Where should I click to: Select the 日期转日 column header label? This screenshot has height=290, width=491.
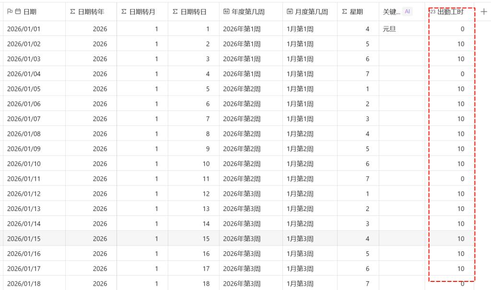(x=194, y=12)
